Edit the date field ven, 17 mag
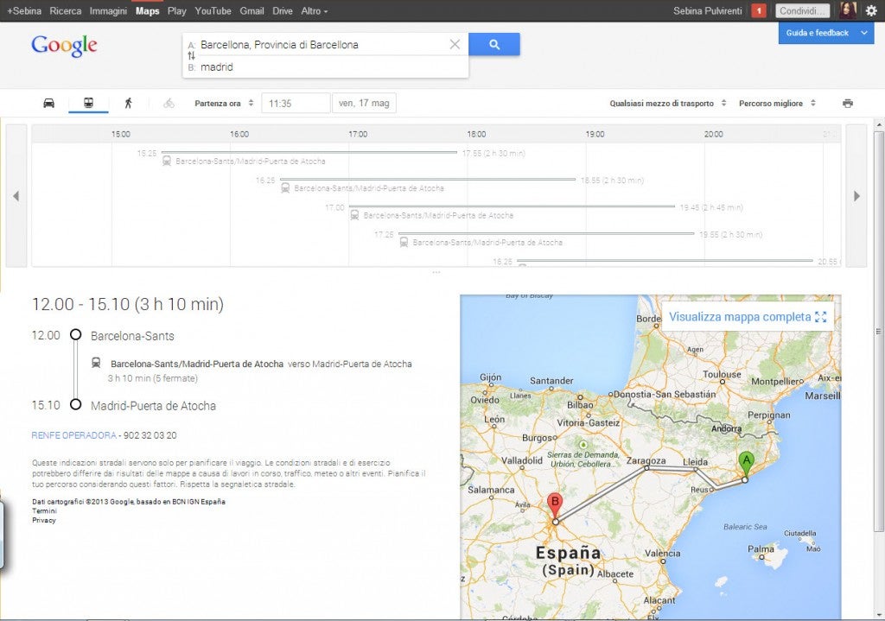This screenshot has height=621, width=885. (364, 104)
